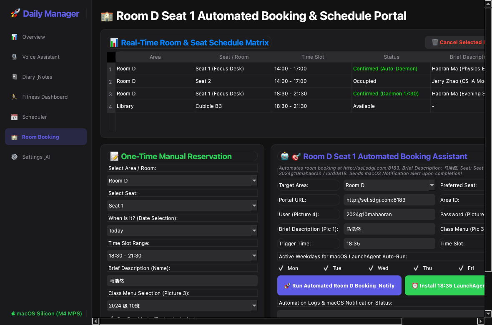Click the Seat / Room column header
Image resolution: width=492 pixels, height=325 pixels.
coord(234,57)
